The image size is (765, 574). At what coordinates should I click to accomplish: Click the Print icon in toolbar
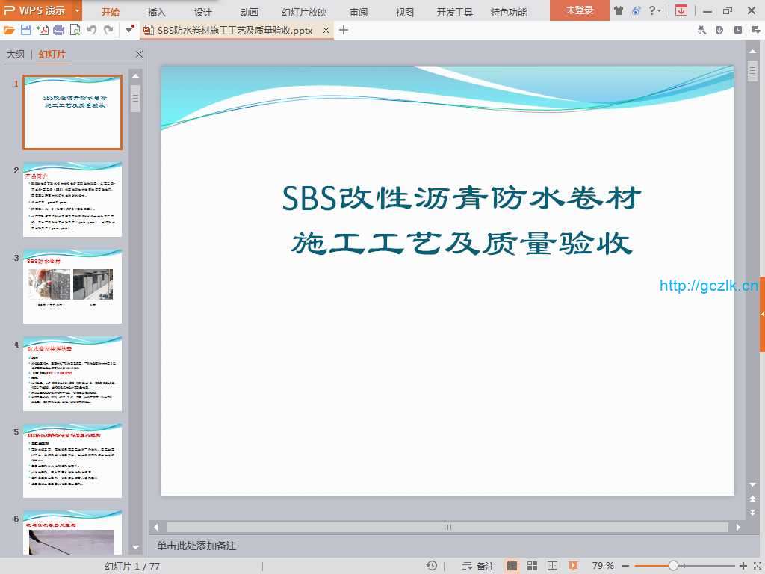point(58,30)
